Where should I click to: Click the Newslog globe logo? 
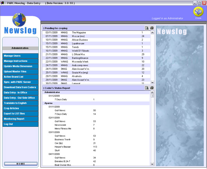click(19, 20)
